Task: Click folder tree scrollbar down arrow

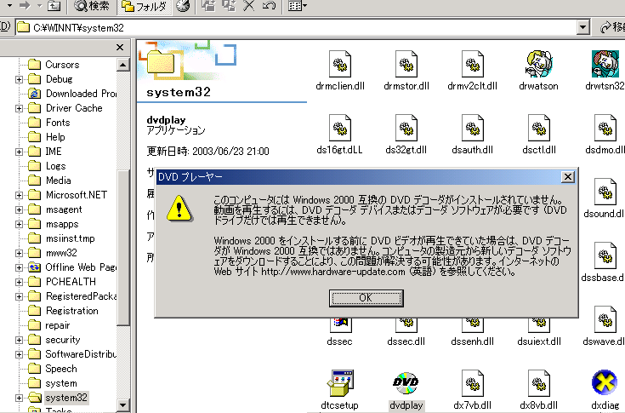Action: pyautogui.click(x=123, y=405)
